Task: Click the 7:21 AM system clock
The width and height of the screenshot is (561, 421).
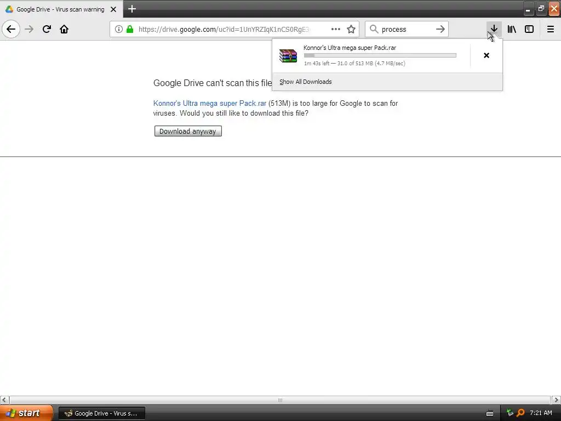Action: pyautogui.click(x=541, y=413)
